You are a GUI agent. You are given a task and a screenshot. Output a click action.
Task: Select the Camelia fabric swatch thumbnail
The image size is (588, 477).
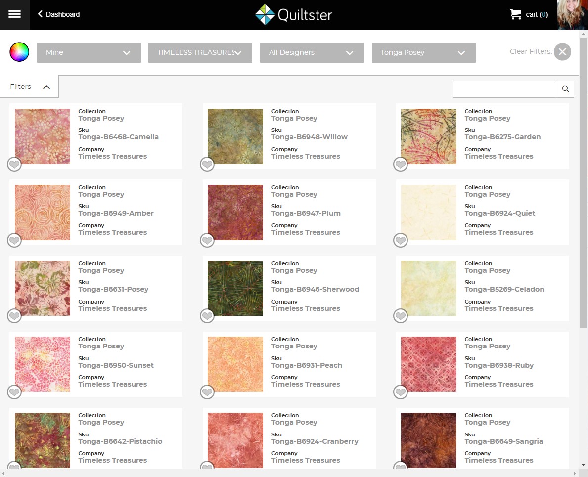pyautogui.click(x=43, y=136)
